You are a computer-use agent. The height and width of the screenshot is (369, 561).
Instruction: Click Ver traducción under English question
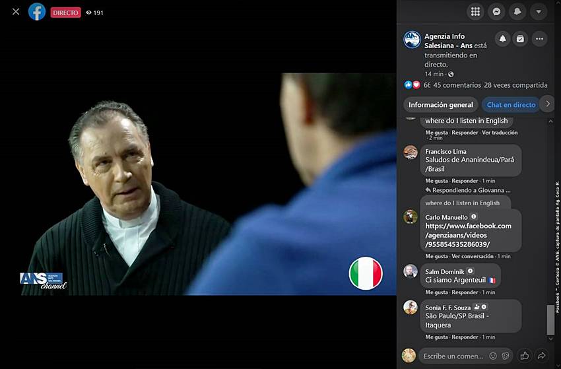click(500, 133)
